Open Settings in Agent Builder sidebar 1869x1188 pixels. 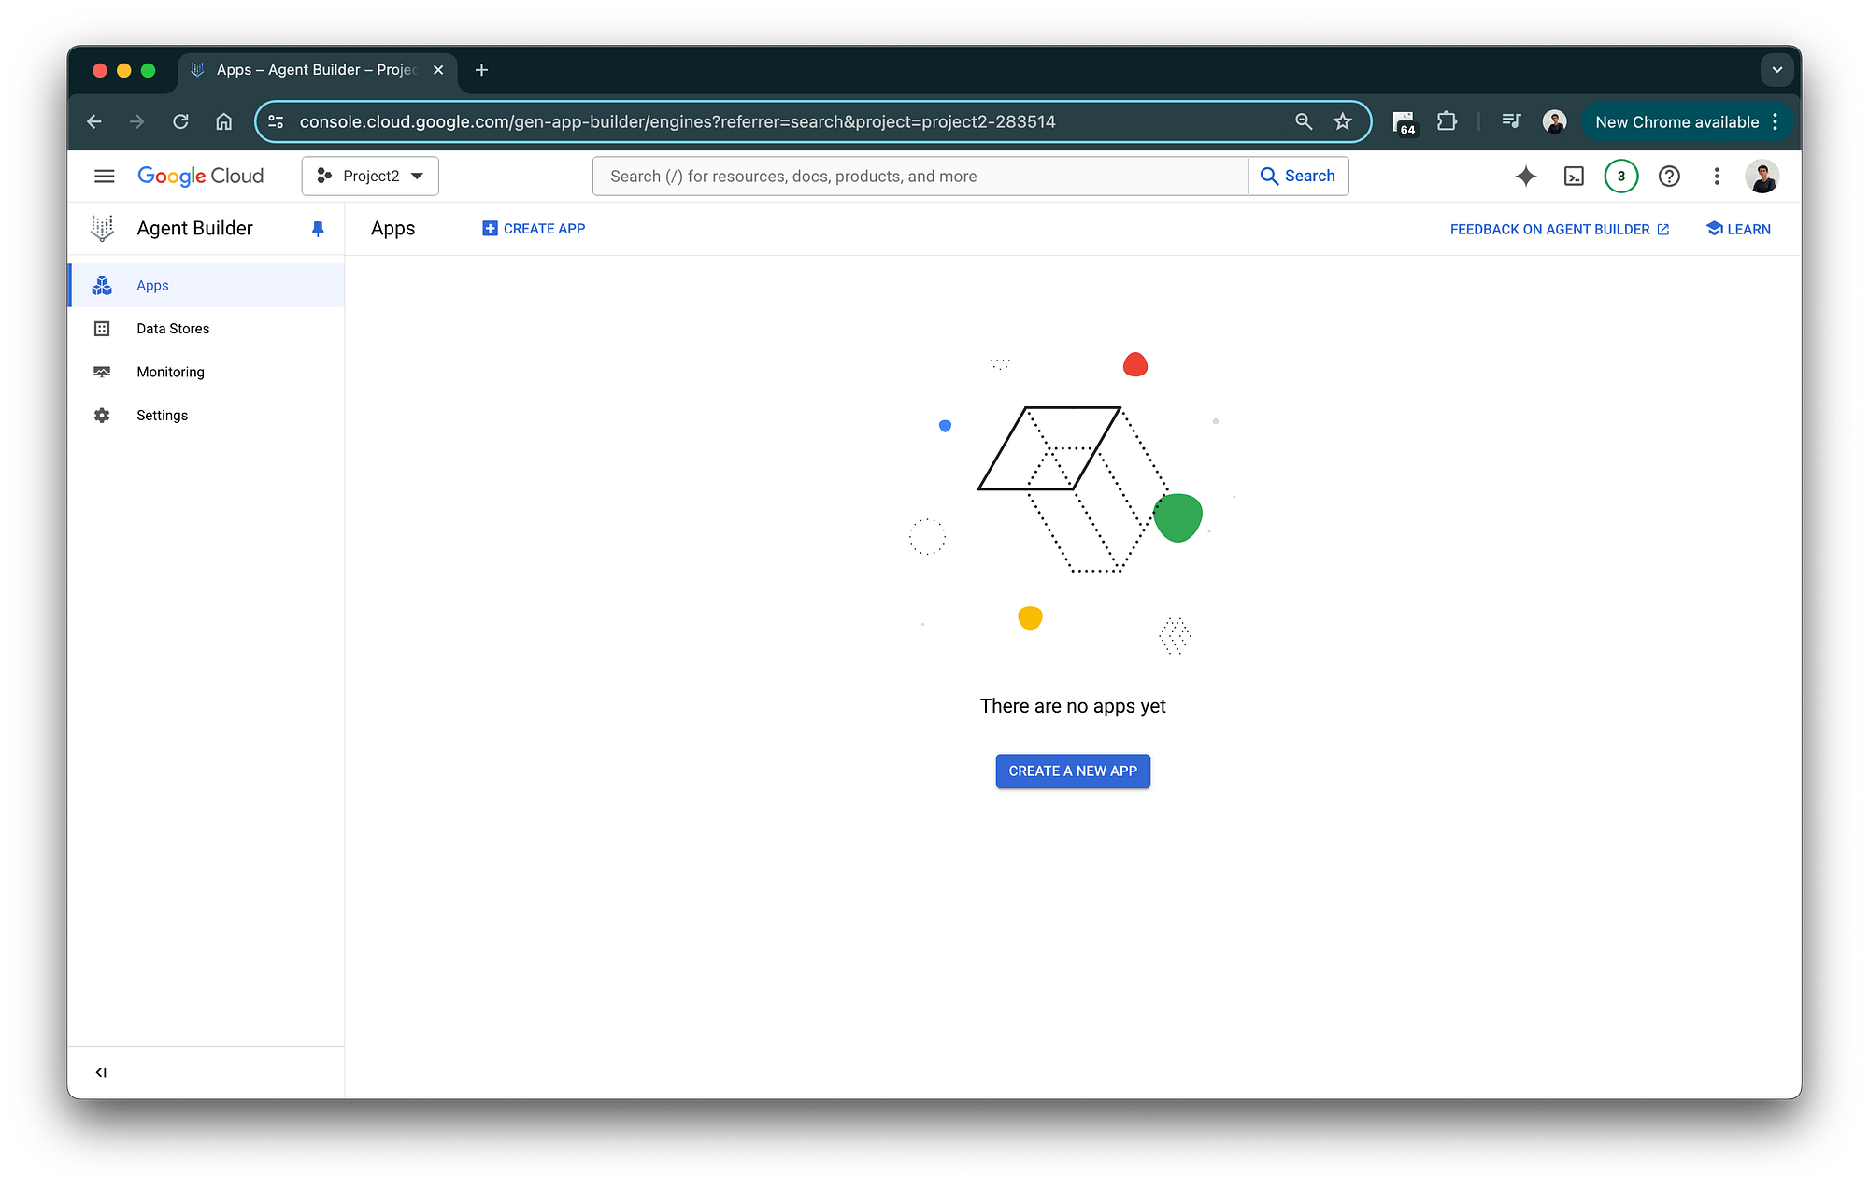pos(162,416)
